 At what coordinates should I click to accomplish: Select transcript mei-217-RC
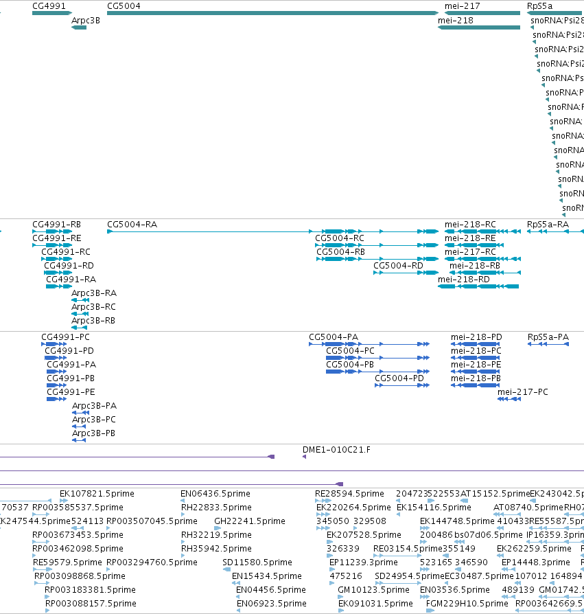[470, 252]
